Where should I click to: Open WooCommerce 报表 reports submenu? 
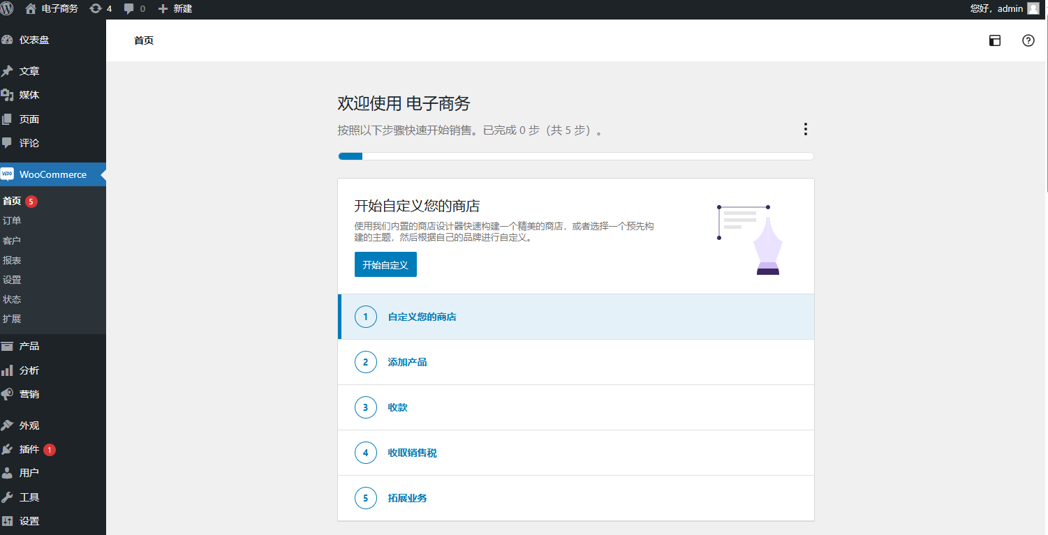pos(12,260)
